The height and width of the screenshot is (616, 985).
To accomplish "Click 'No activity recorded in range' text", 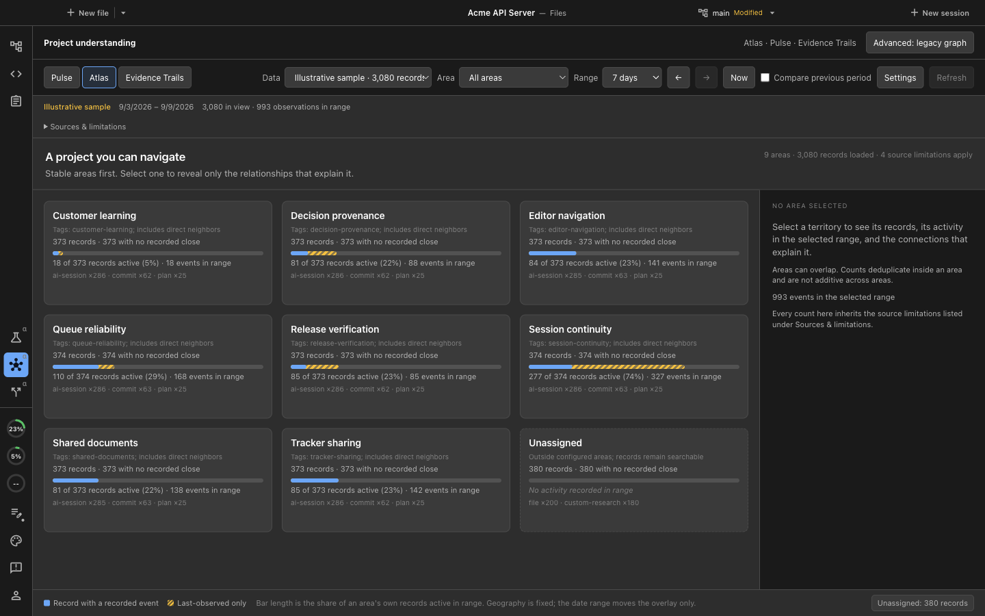I will click(581, 490).
